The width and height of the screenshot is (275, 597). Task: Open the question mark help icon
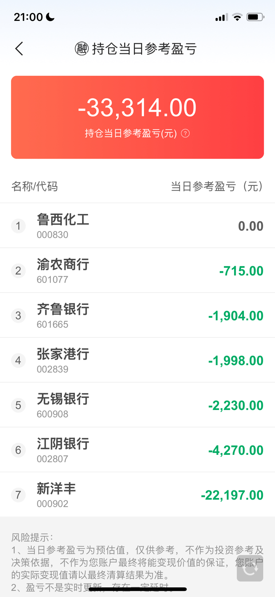[185, 134]
